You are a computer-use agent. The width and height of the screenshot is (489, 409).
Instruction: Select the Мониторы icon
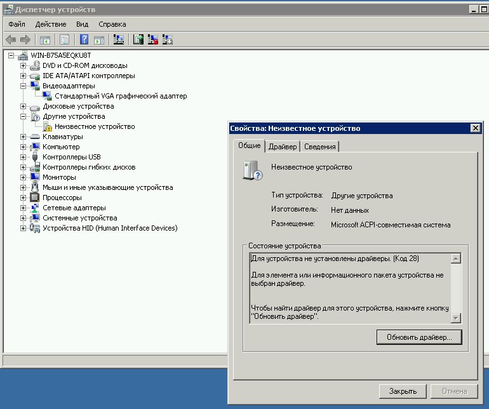click(x=35, y=177)
